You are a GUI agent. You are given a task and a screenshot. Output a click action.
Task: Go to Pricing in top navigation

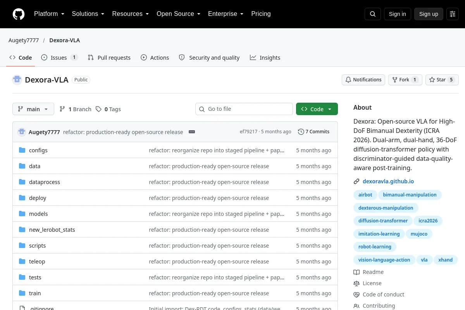[261, 14]
